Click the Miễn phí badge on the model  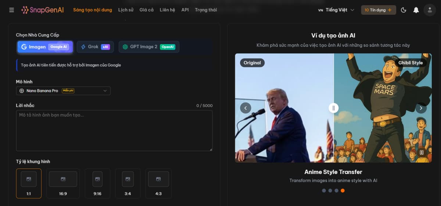pyautogui.click(x=68, y=90)
